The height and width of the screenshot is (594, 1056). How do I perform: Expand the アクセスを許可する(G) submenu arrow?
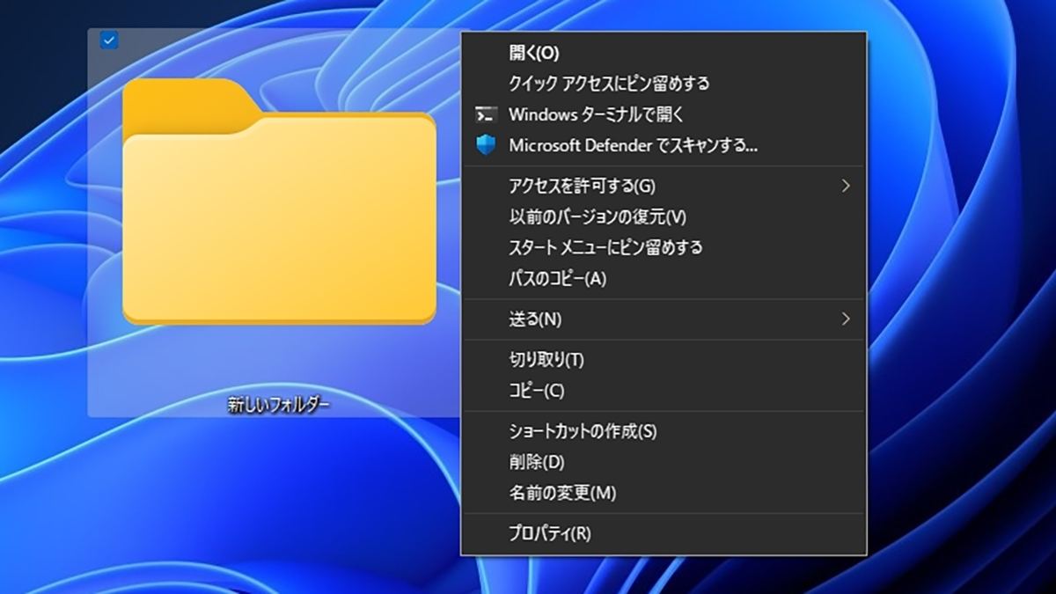[x=846, y=186]
